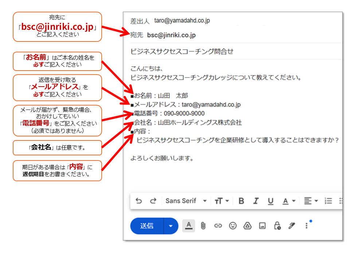Click the 会社名：山田ホールディングス株式会社 line
This screenshot has width=350, height=262.
[x=186, y=123]
